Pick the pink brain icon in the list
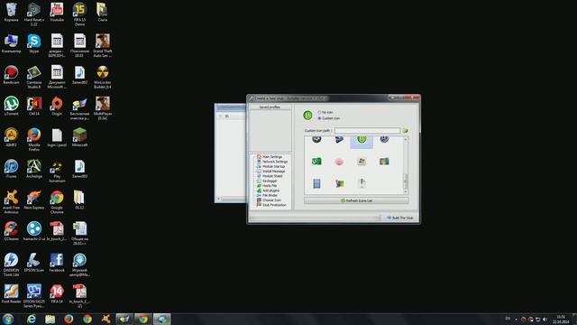Screen dimensions: 577x325 pyautogui.click(x=339, y=162)
